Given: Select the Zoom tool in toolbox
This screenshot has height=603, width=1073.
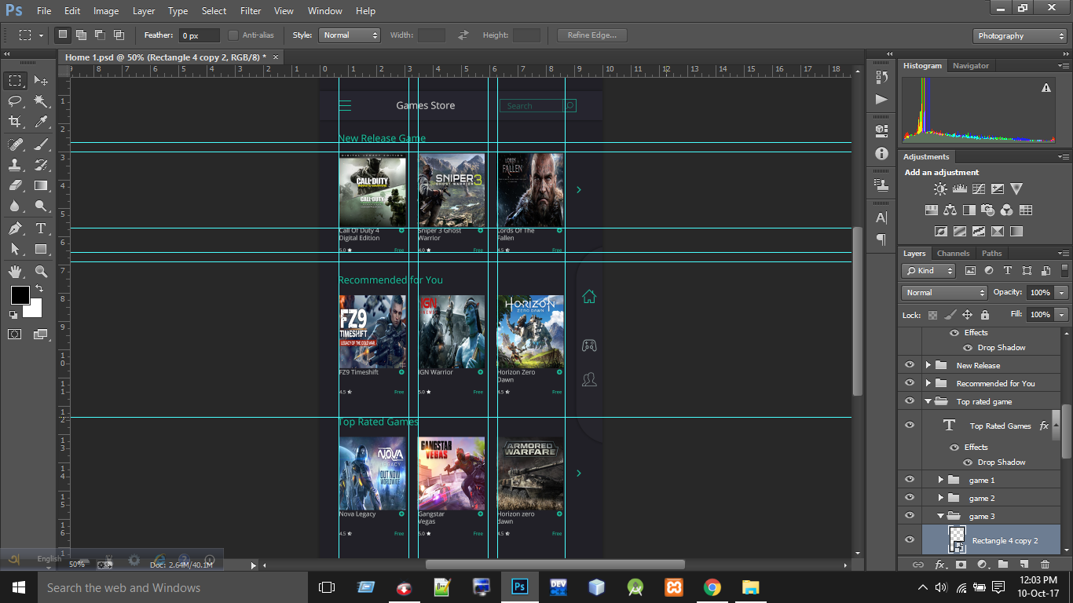Looking at the screenshot, I should click(41, 272).
